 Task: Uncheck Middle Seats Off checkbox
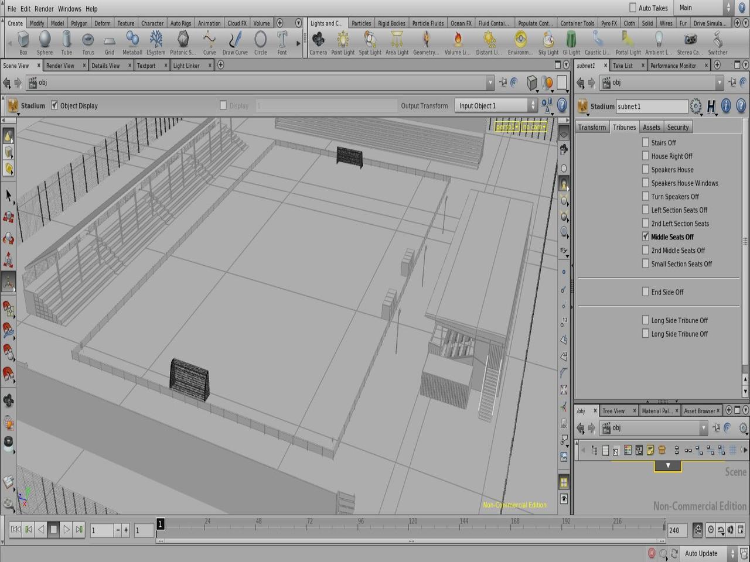(x=645, y=237)
